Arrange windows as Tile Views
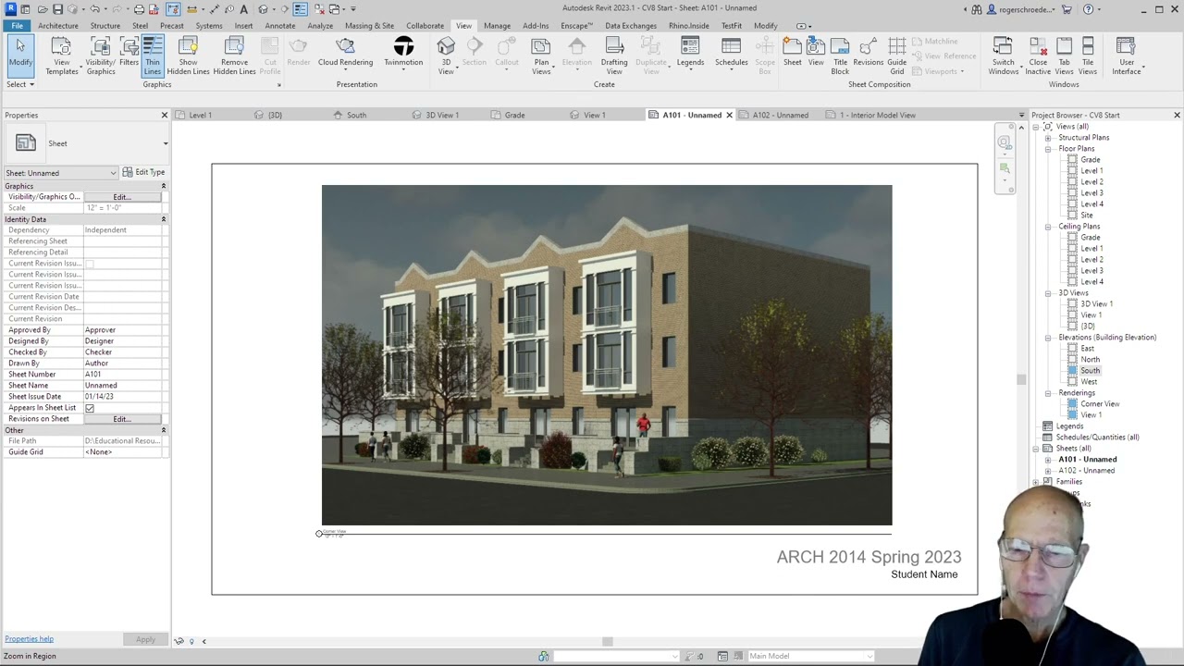The width and height of the screenshot is (1184, 666). tap(1088, 55)
